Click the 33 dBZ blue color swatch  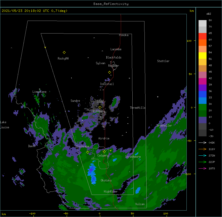(202, 94)
